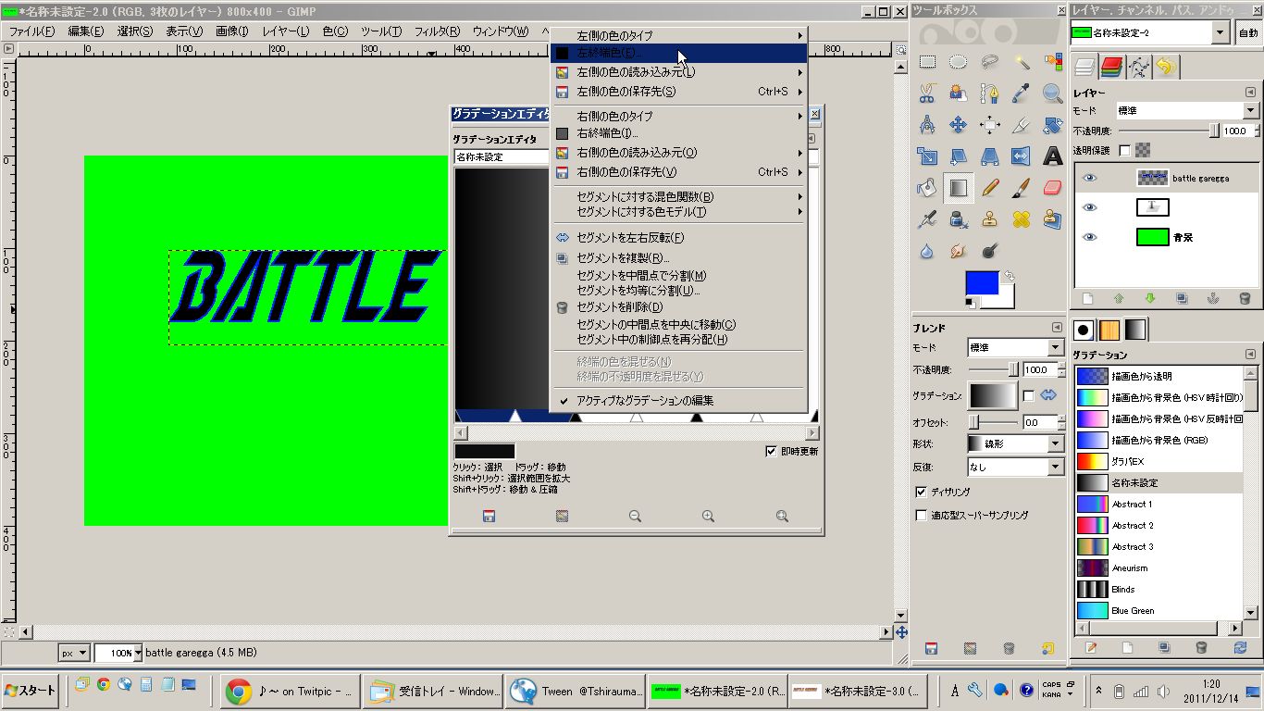Open the 形状 shape dropdown
The image size is (1264, 711).
1015,443
